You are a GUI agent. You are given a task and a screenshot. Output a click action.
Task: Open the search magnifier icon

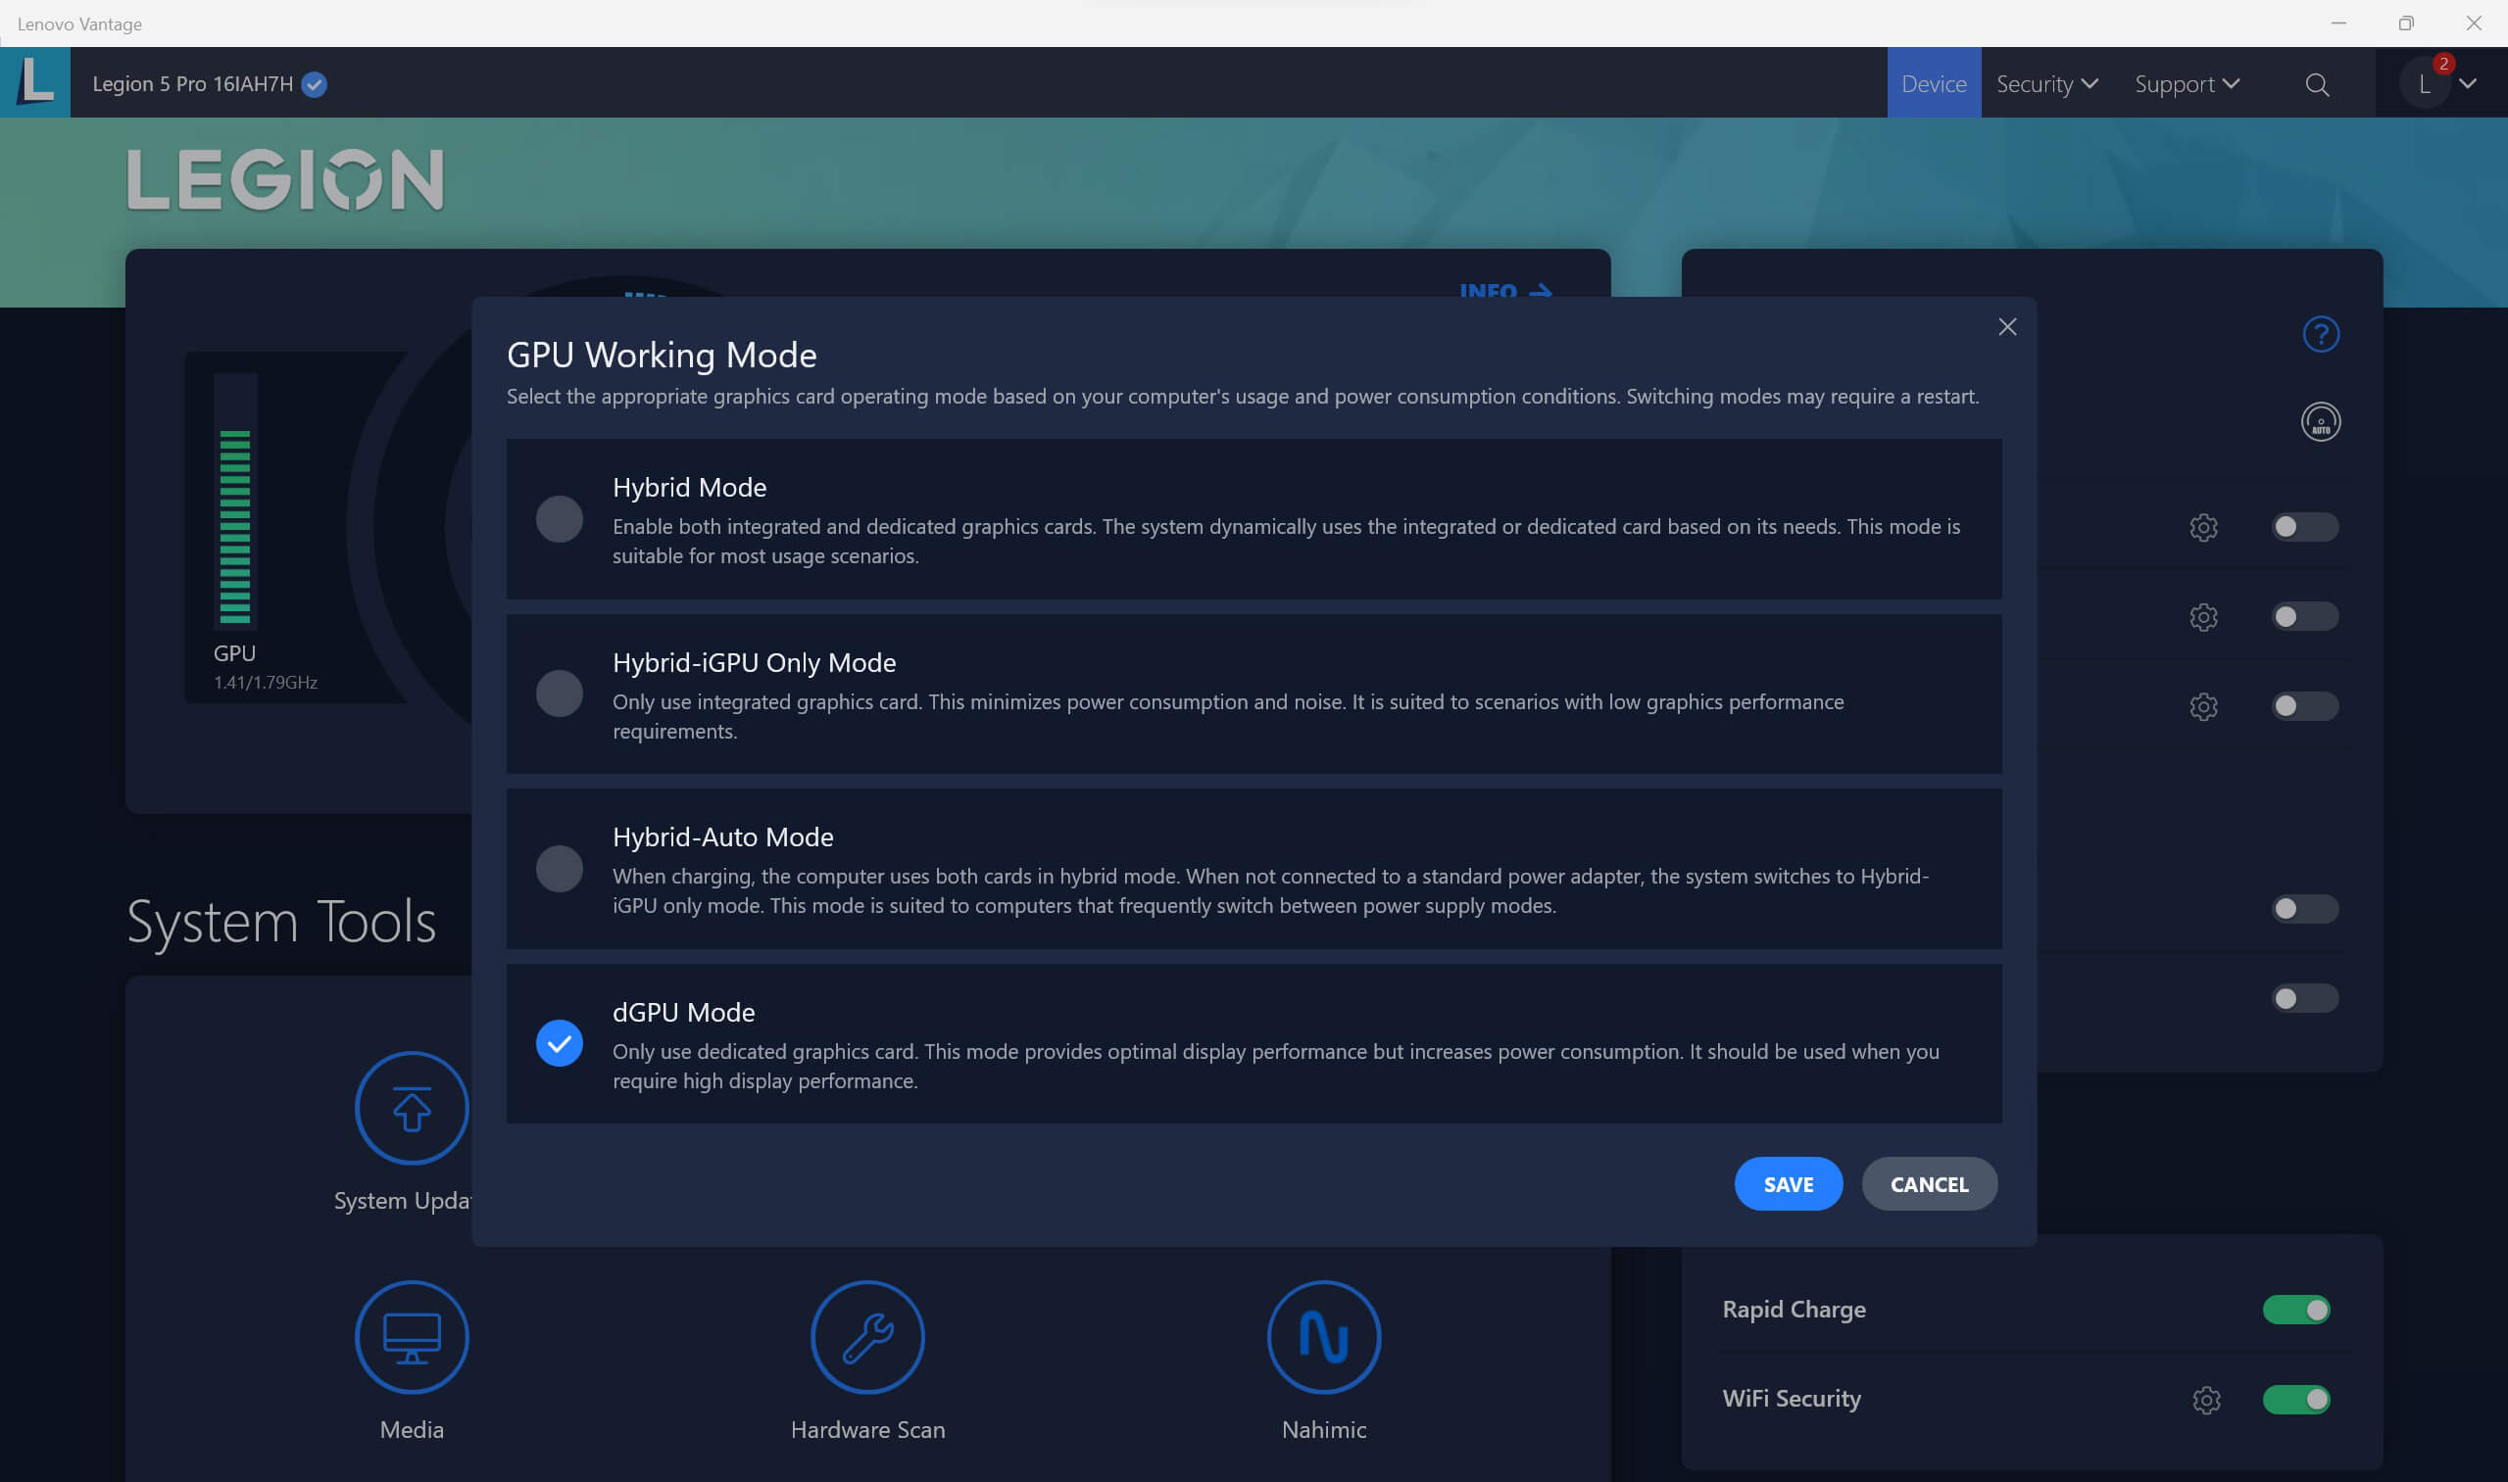[2317, 84]
